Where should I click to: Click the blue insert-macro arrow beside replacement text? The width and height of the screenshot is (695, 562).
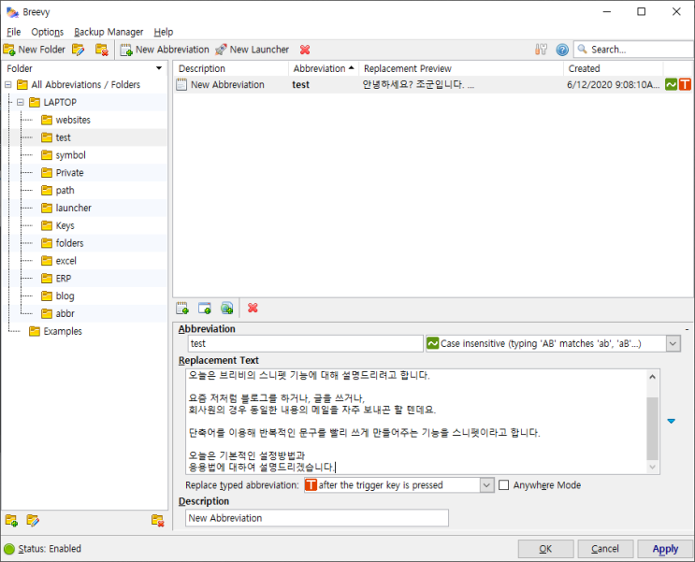coord(671,421)
